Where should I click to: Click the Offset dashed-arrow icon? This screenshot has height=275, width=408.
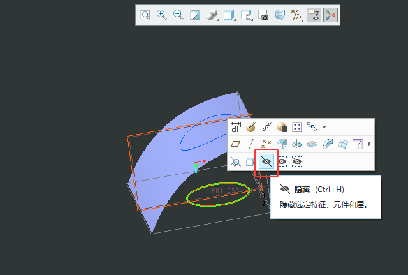(x=358, y=144)
